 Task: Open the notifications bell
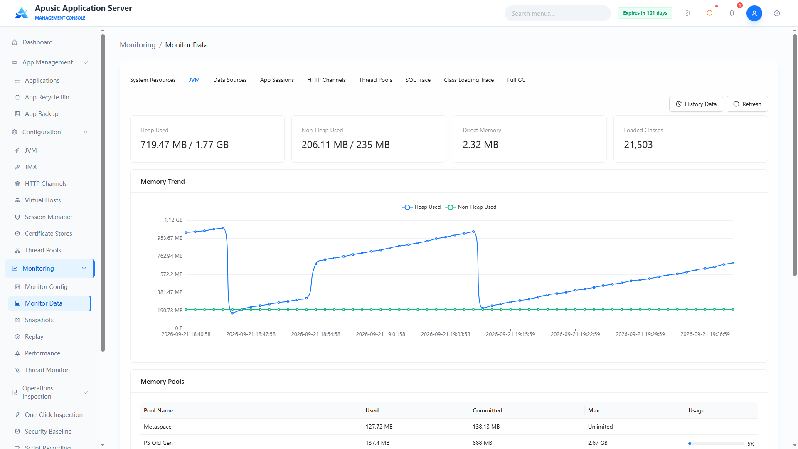pos(732,13)
